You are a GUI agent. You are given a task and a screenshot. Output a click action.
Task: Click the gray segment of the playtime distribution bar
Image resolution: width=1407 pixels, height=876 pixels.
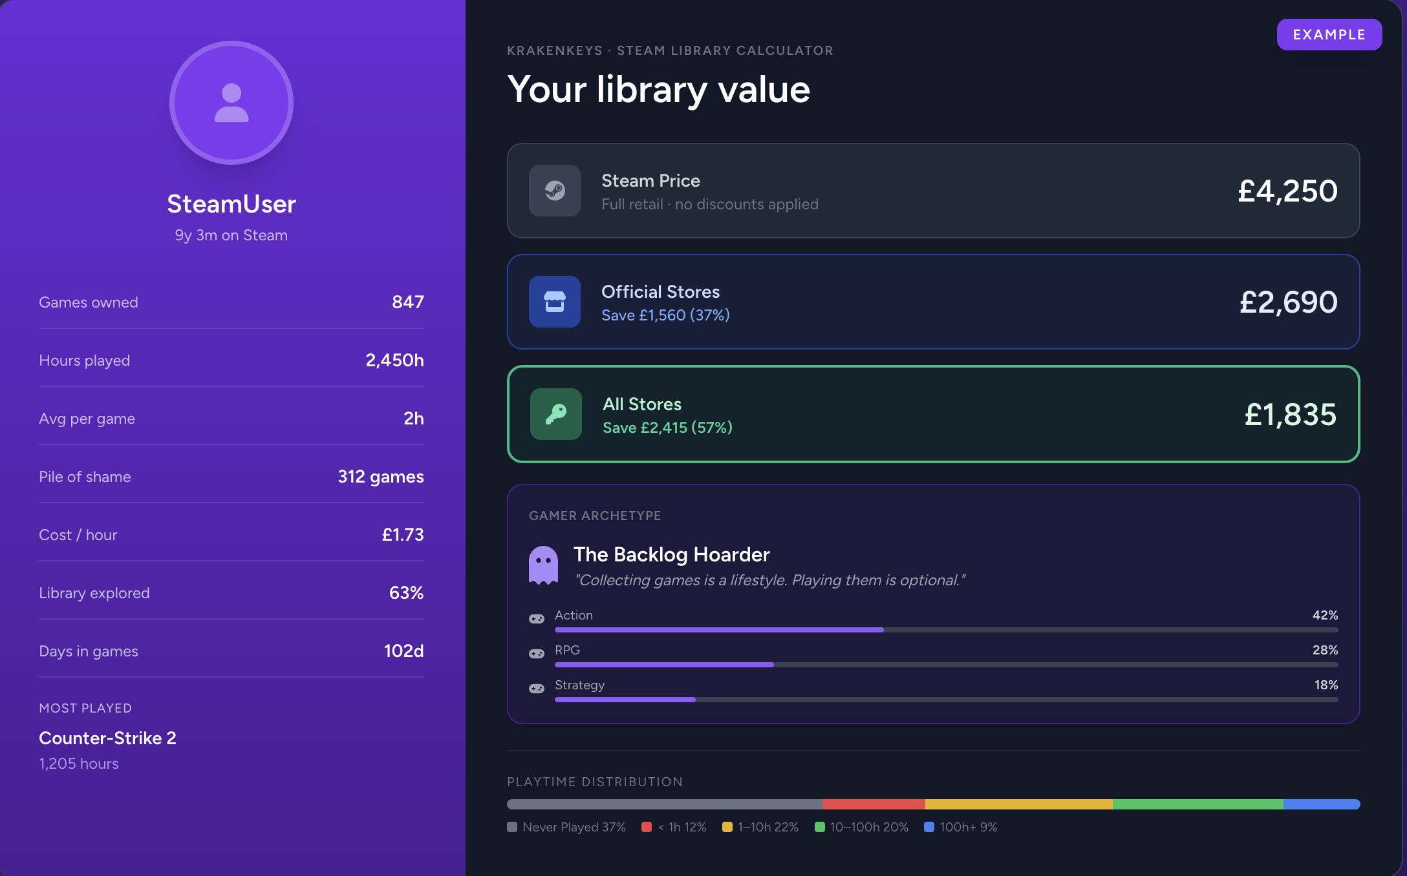665,804
